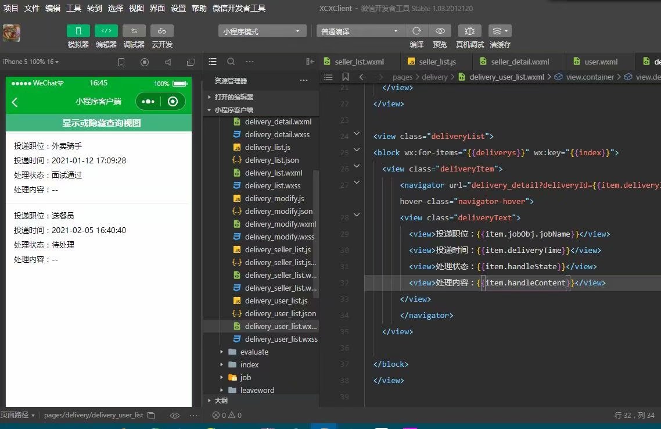Viewport: 661px width, 429px height.
Task: Click view.container breadcrumb segment
Action: [x=585, y=77]
